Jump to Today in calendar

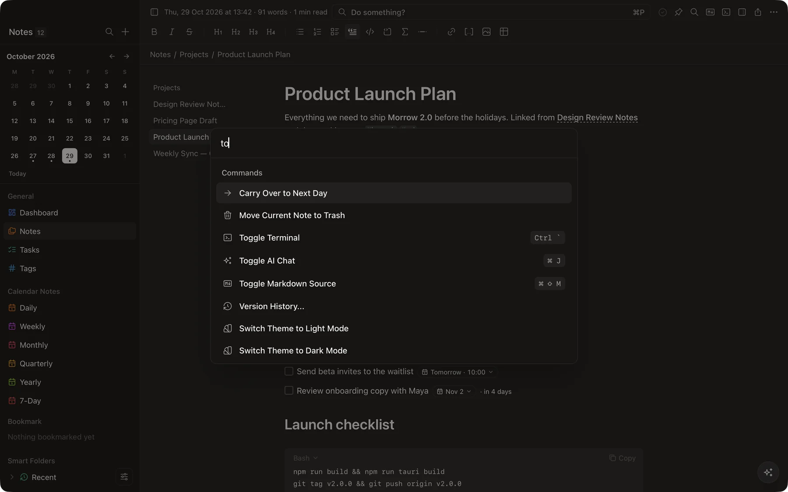[x=18, y=174]
